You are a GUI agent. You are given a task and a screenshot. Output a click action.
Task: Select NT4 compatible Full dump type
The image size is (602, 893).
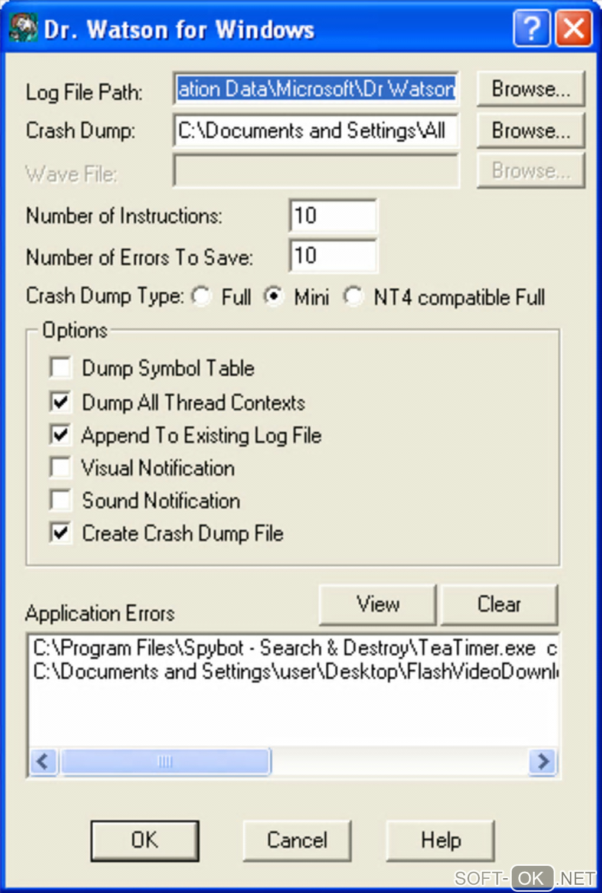(354, 296)
